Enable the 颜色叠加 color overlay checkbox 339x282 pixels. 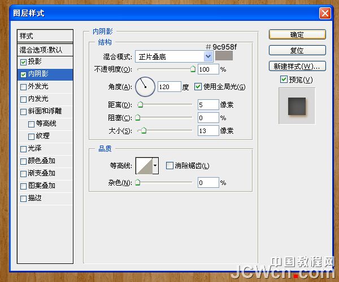pyautogui.click(x=23, y=161)
